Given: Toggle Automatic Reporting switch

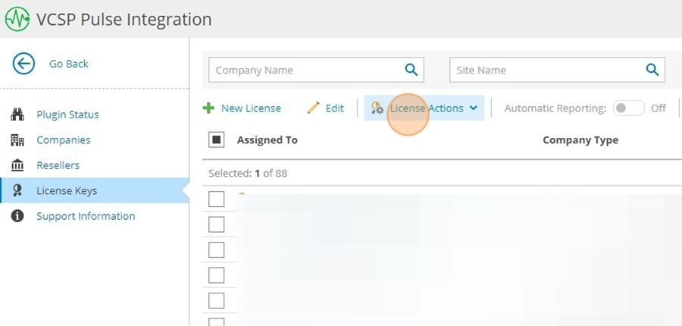Looking at the screenshot, I should (x=628, y=108).
